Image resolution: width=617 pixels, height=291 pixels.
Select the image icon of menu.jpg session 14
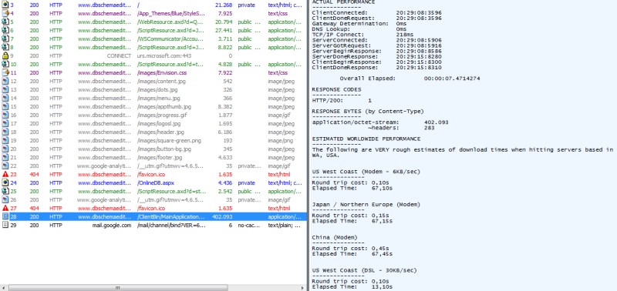pos(5,99)
